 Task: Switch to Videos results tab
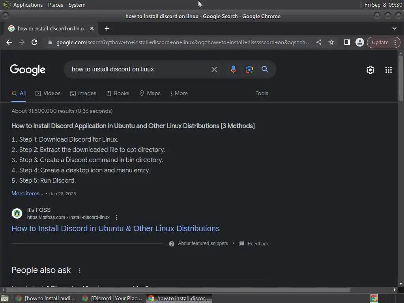point(48,93)
